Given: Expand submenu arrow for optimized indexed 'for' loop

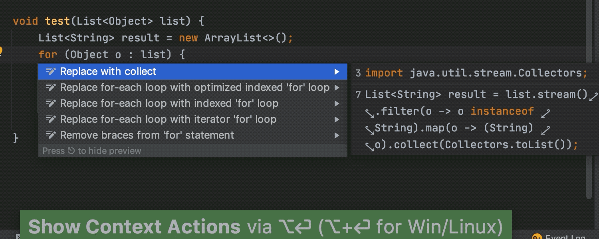Looking at the screenshot, I should click(x=337, y=88).
